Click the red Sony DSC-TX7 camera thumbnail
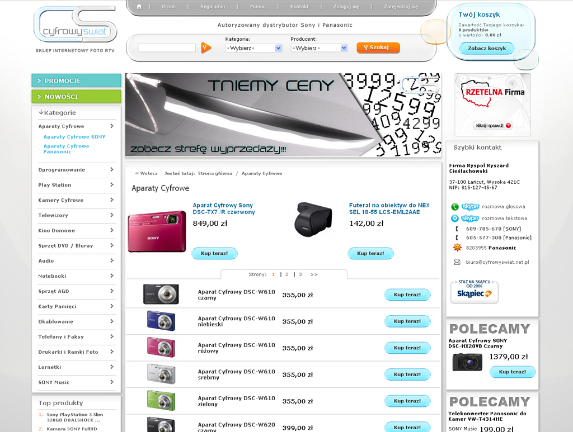 (157, 231)
